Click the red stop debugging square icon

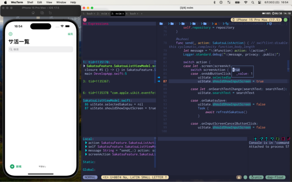[x=283, y=139]
